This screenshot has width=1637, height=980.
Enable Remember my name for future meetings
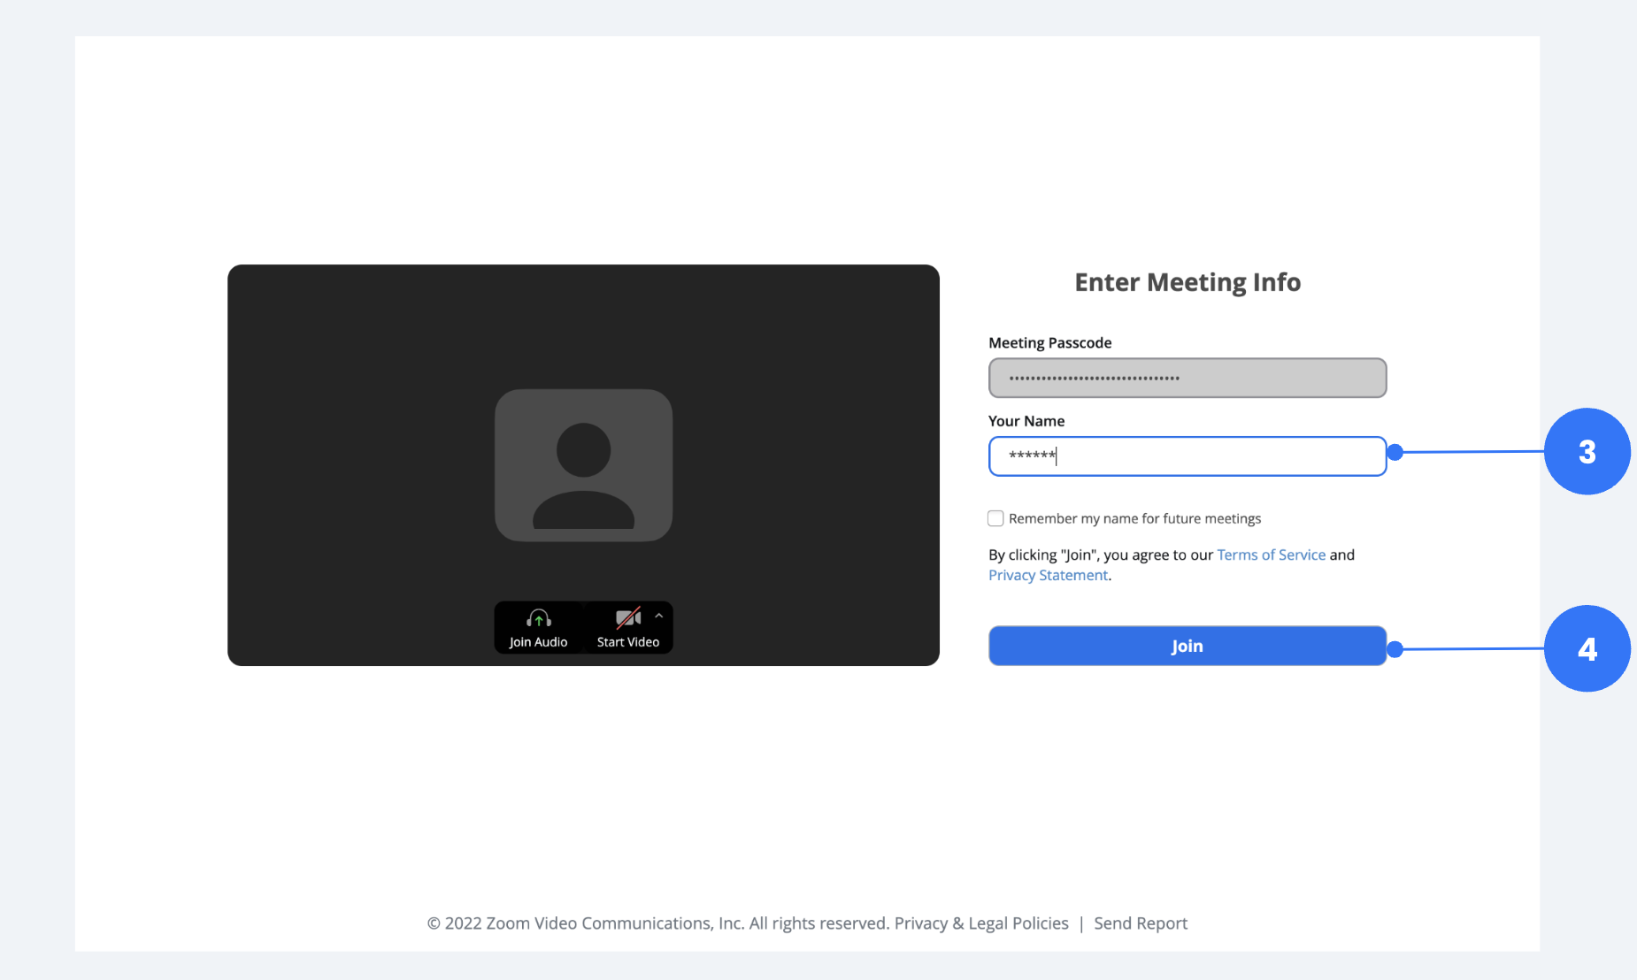click(995, 518)
